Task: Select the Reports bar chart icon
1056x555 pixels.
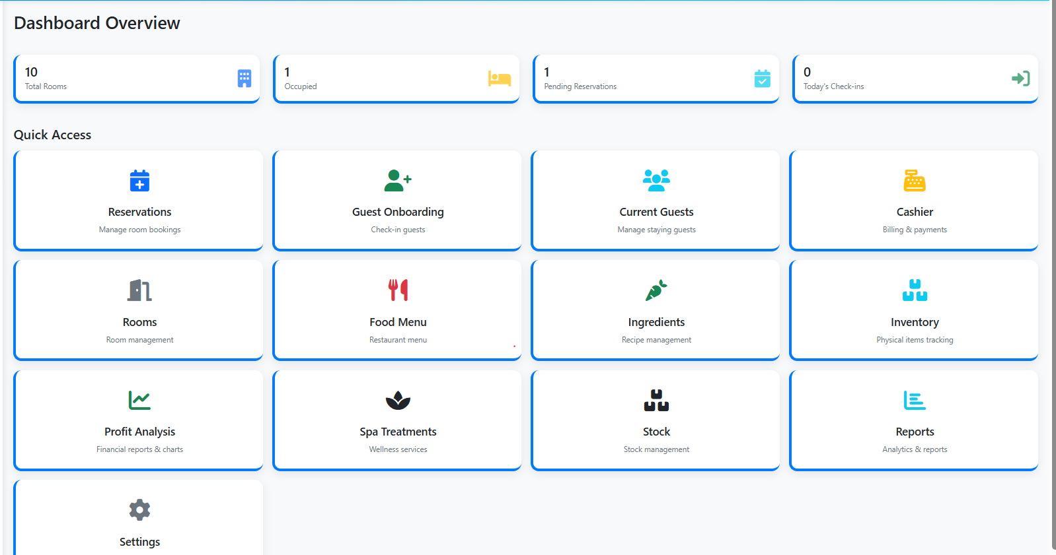Action: point(915,400)
